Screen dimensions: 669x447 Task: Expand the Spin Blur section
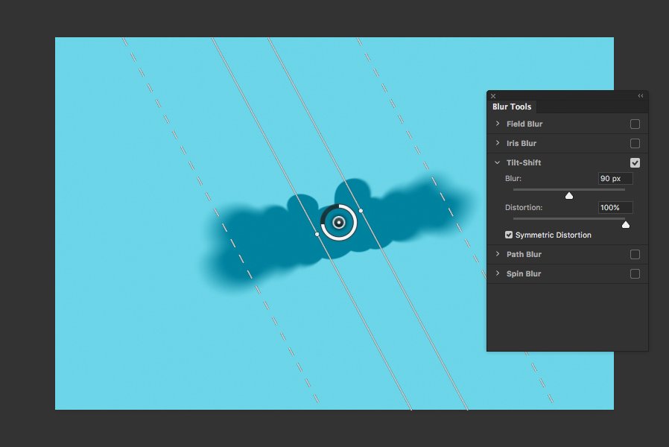coord(498,273)
